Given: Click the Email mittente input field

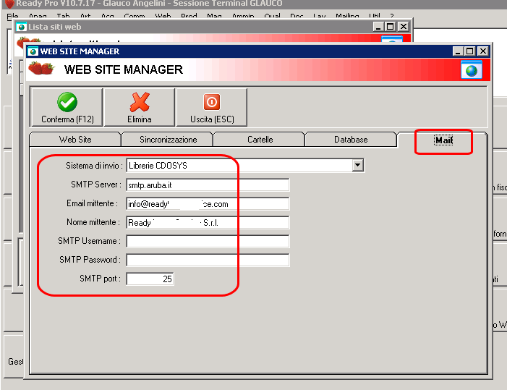Looking at the screenshot, I should click(208, 204).
